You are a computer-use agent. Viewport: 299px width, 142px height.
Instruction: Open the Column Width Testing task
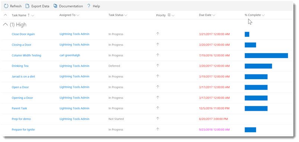(x=26, y=55)
